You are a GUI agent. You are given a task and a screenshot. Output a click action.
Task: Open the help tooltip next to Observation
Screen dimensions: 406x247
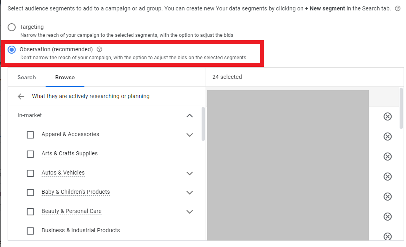(x=99, y=49)
